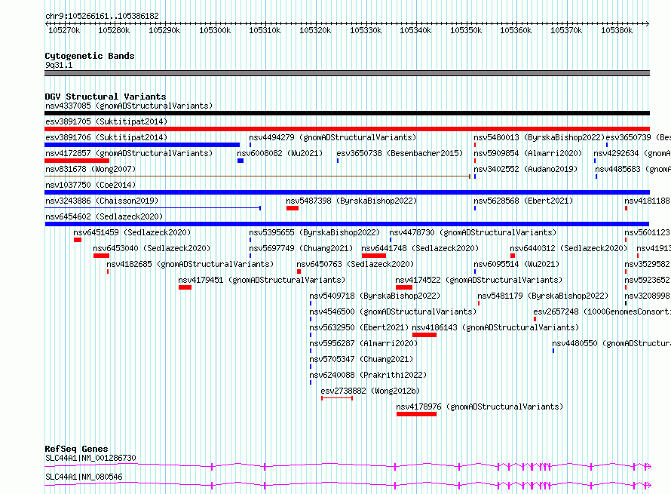Select nsv3402552 (Audano2019) label
This screenshot has width=671, height=494.
pyautogui.click(x=525, y=169)
